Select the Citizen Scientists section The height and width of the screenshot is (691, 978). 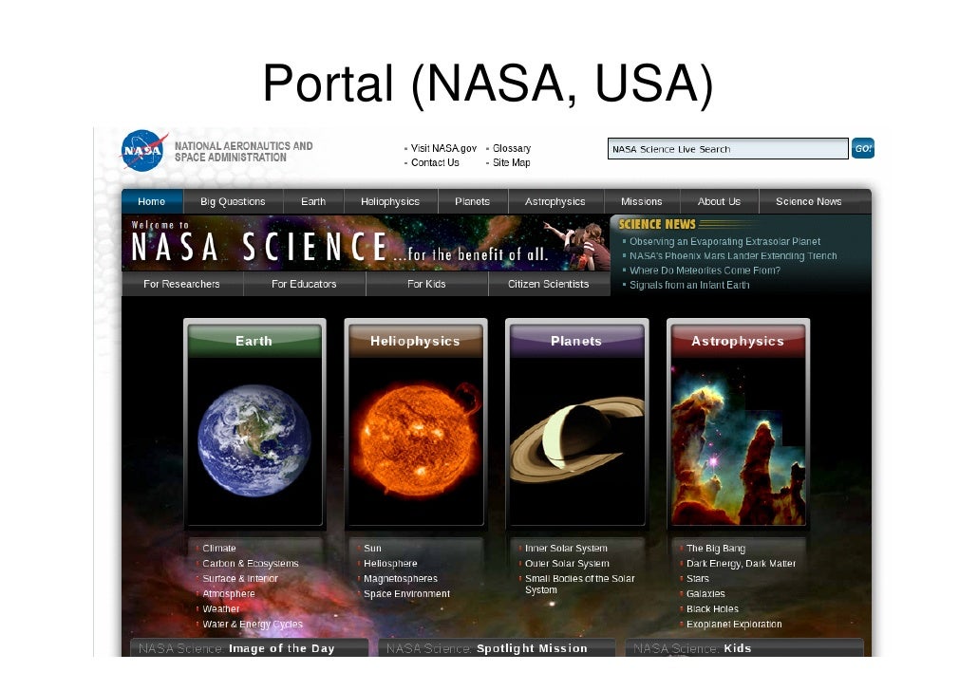(548, 284)
